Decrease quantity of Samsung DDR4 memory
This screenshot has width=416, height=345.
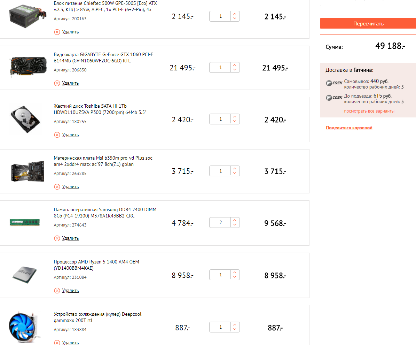click(235, 225)
